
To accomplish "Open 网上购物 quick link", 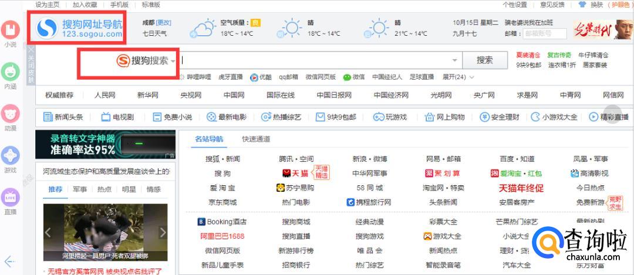I will click(444, 117).
